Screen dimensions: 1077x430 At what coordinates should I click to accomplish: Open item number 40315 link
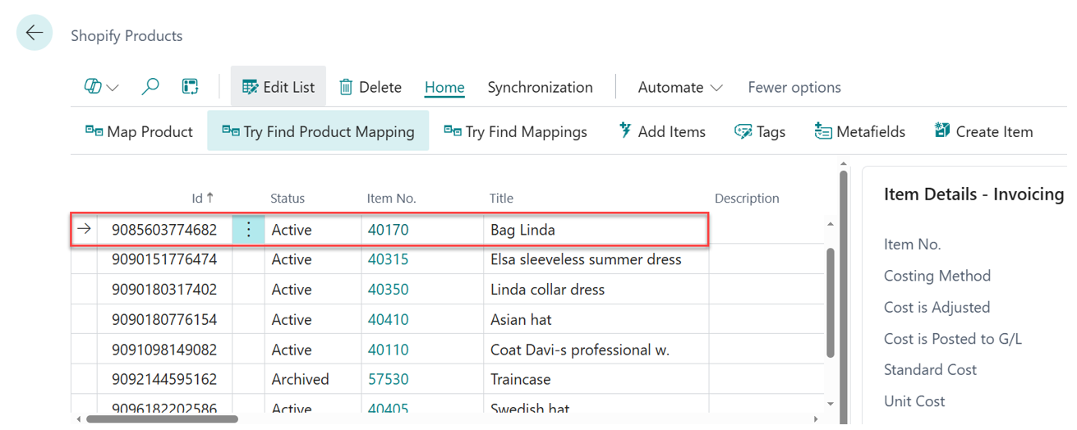388,259
